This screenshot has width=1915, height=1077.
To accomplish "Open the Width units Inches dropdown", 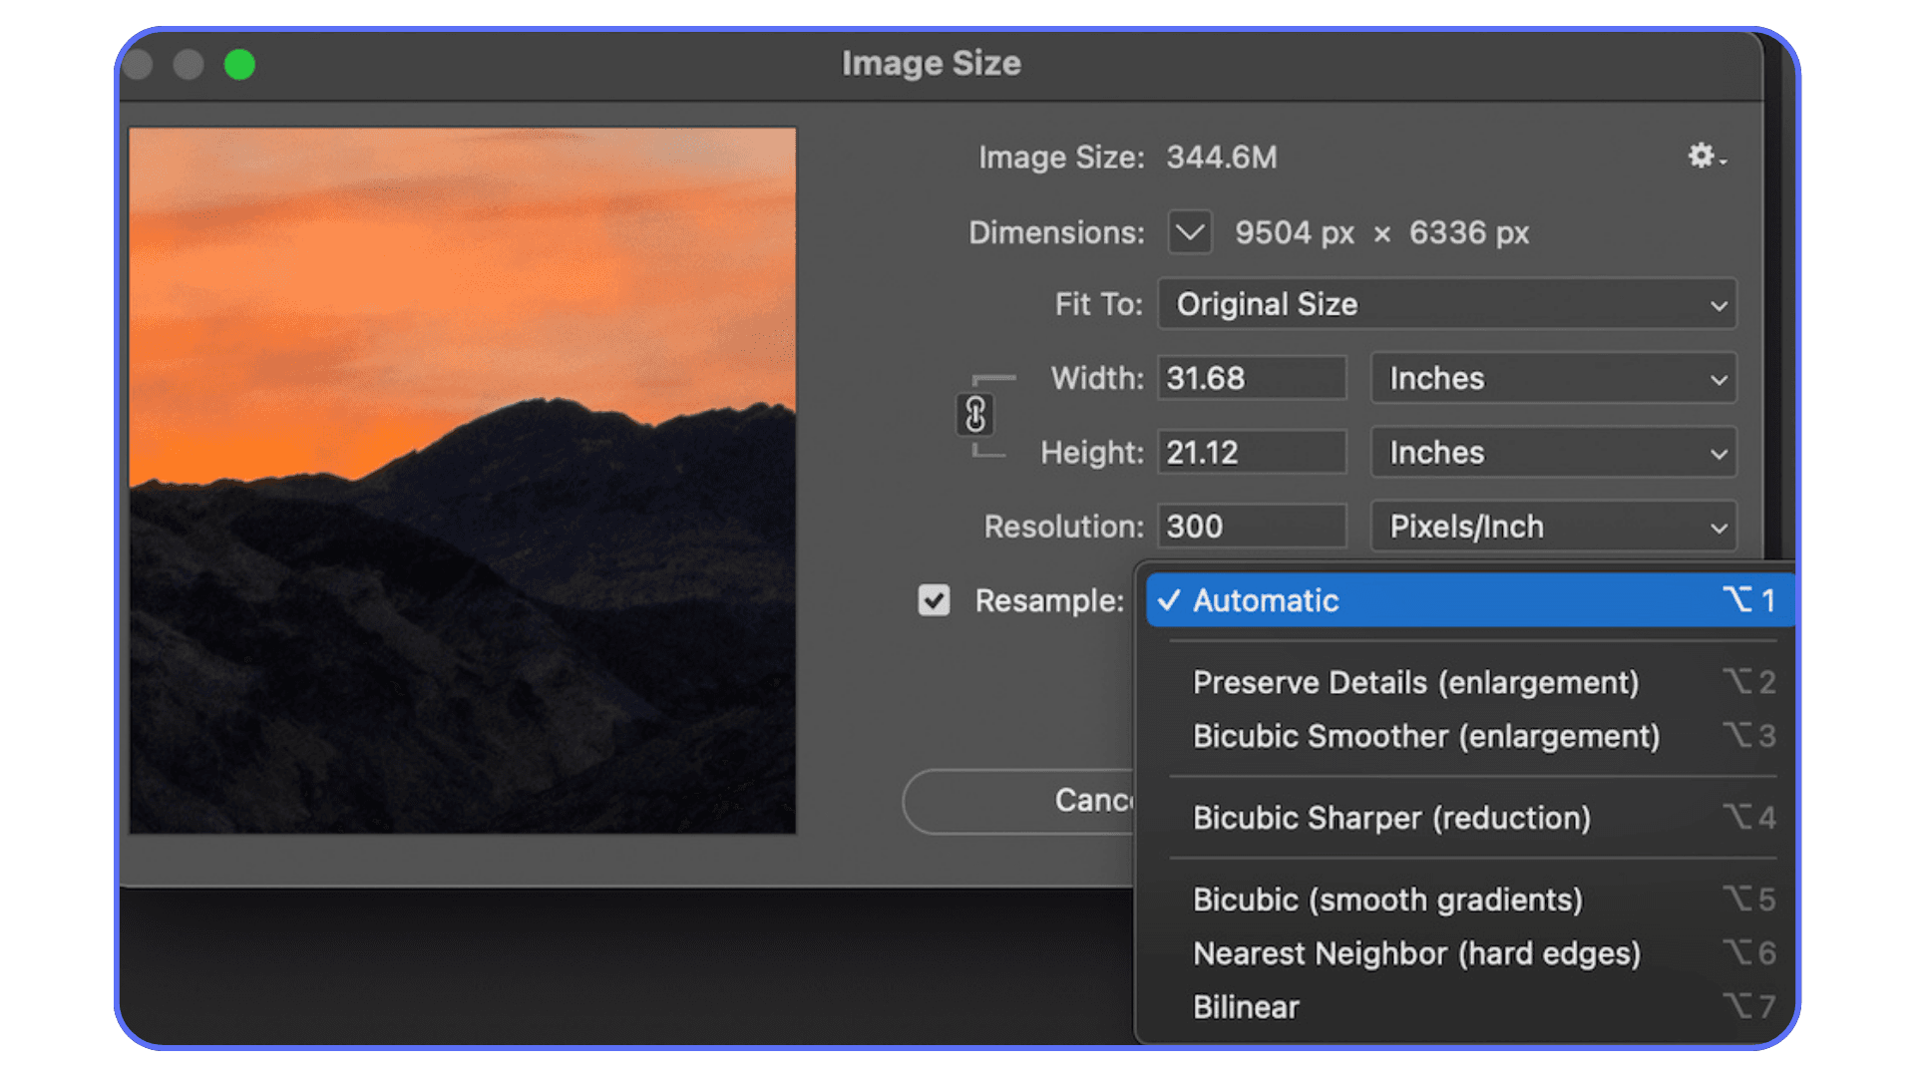I will coord(1554,378).
